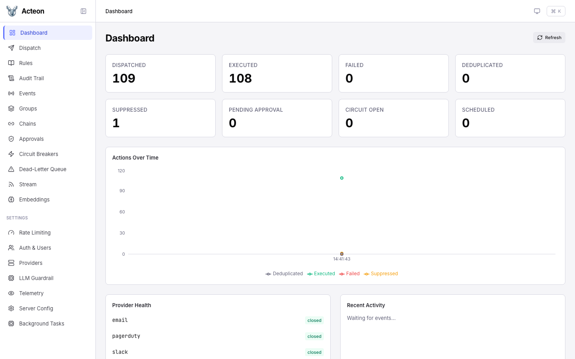Click the Refresh button on the Dashboard
Screen dimensions: 575x359
tap(549, 37)
